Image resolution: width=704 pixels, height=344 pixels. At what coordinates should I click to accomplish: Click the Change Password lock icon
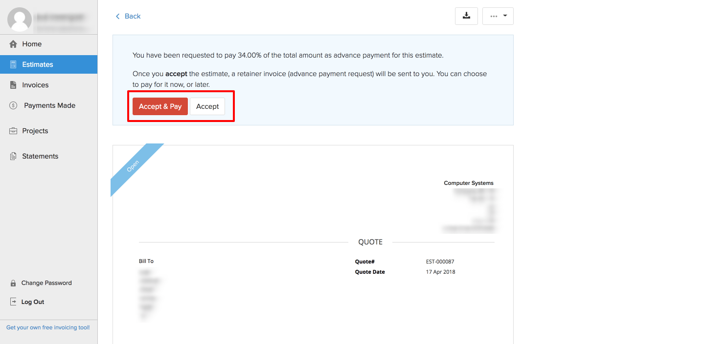coord(13,283)
